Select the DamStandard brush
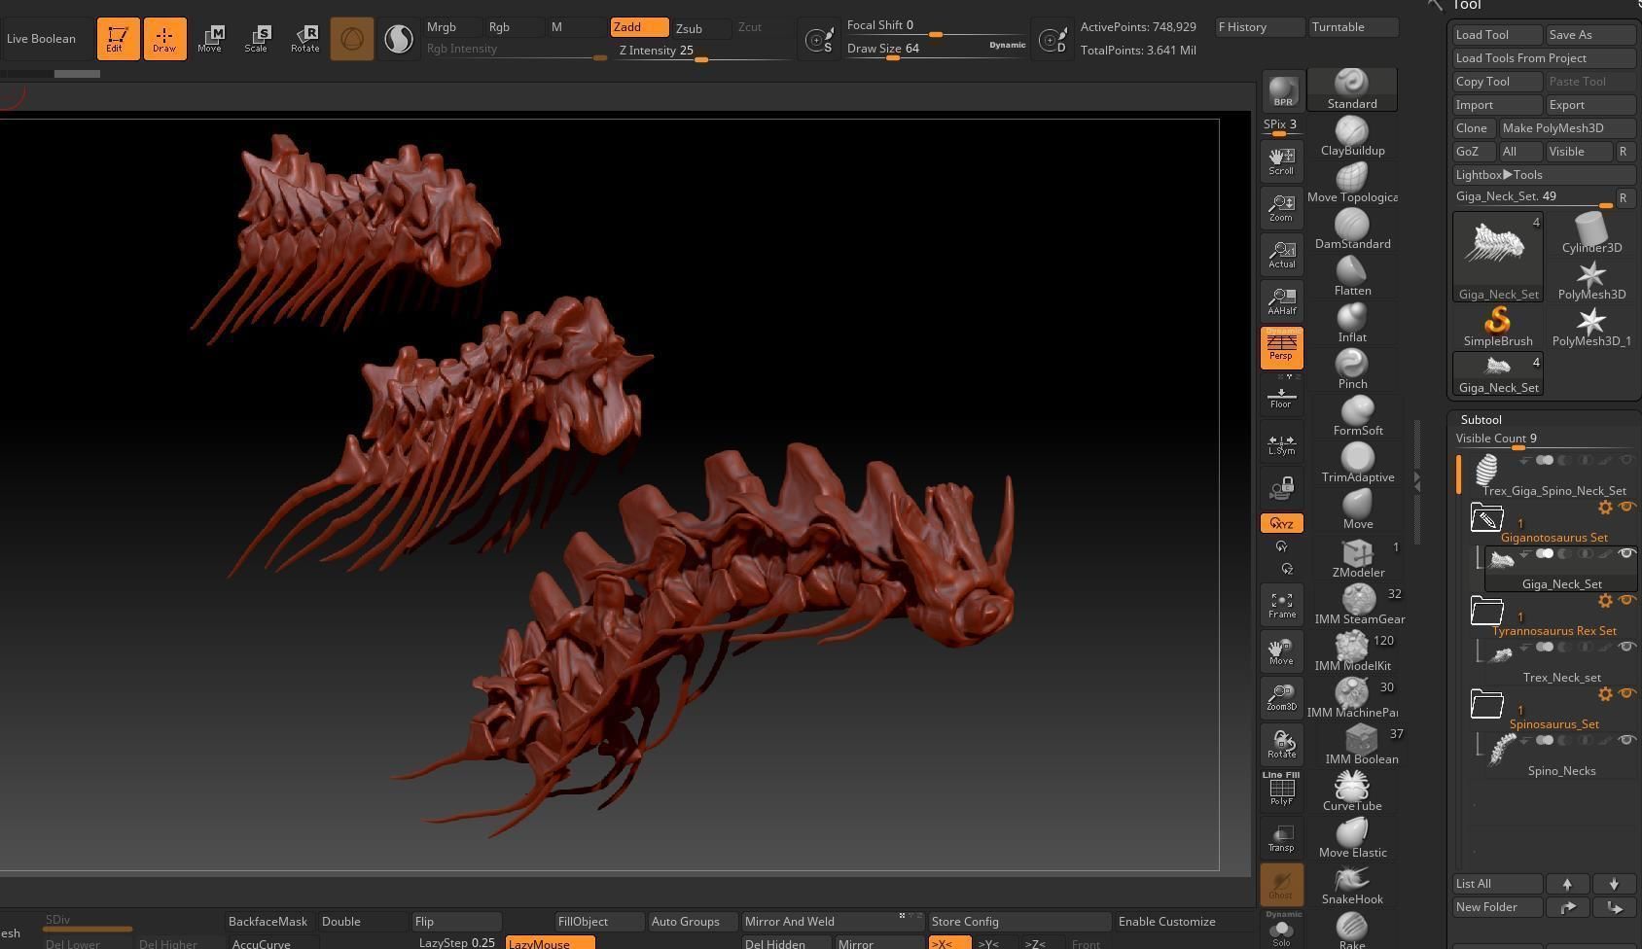 [1352, 229]
